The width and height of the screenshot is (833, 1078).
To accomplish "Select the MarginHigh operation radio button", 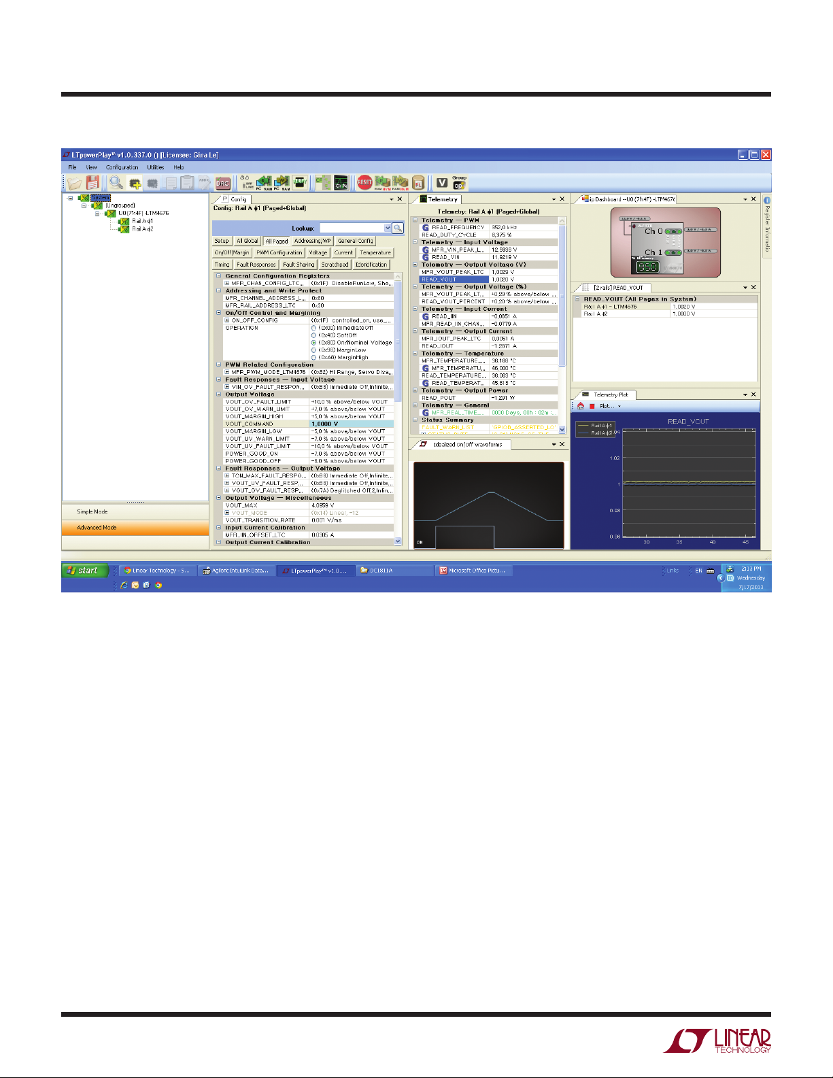I will pyautogui.click(x=313, y=358).
